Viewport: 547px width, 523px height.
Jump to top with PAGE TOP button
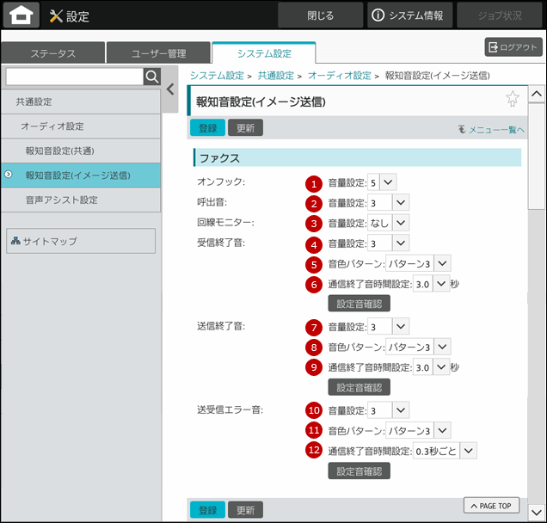(491, 506)
